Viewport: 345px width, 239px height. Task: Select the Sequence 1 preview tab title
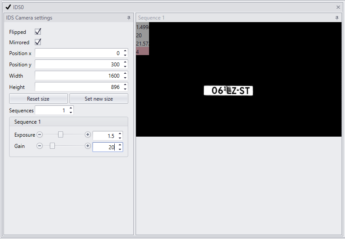pyautogui.click(x=151, y=18)
